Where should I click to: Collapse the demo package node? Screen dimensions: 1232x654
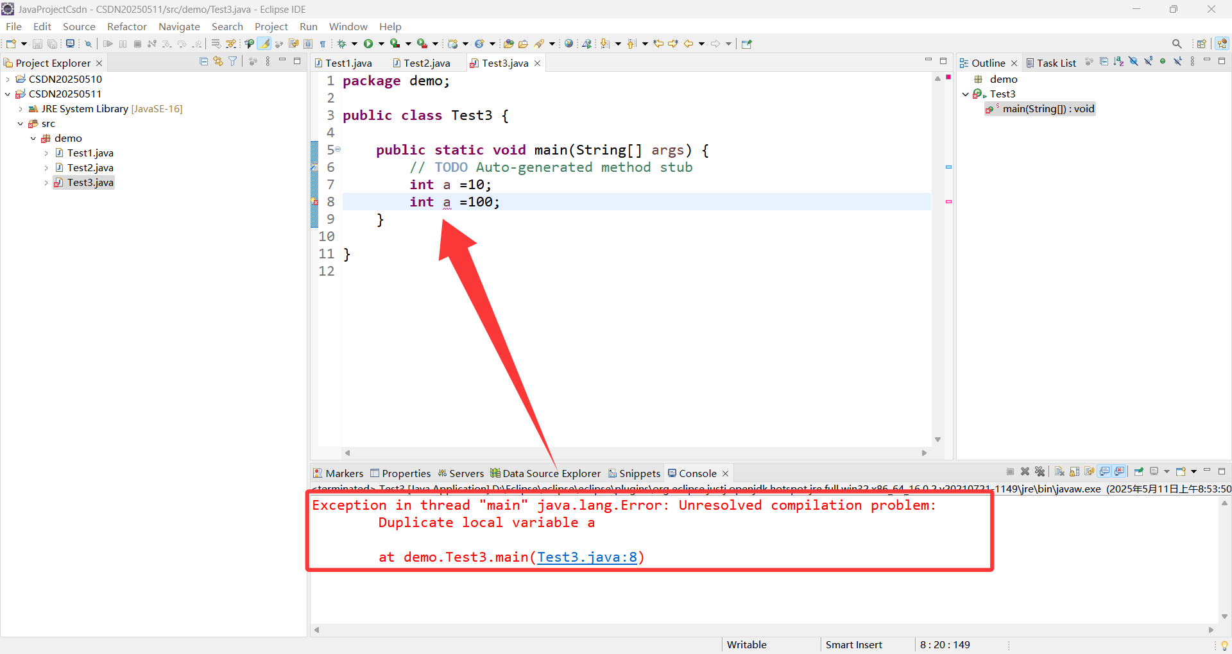coord(33,138)
